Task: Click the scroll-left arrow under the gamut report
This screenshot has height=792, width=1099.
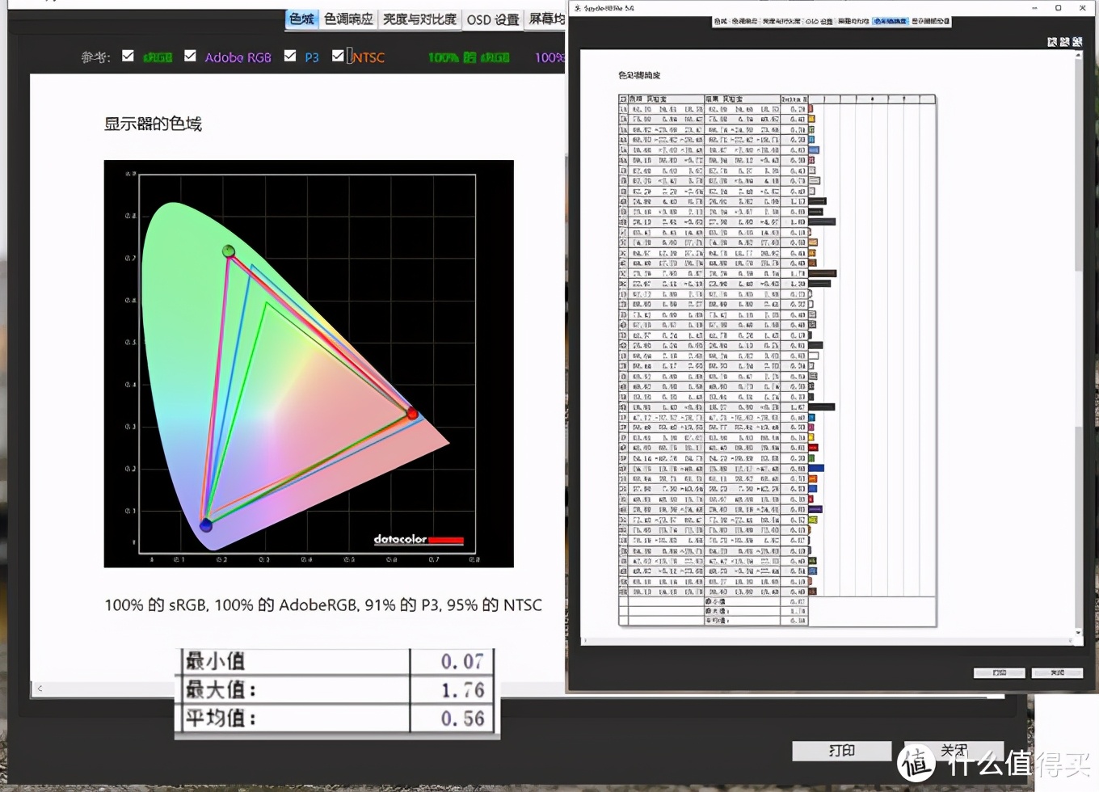Action: coord(40,689)
